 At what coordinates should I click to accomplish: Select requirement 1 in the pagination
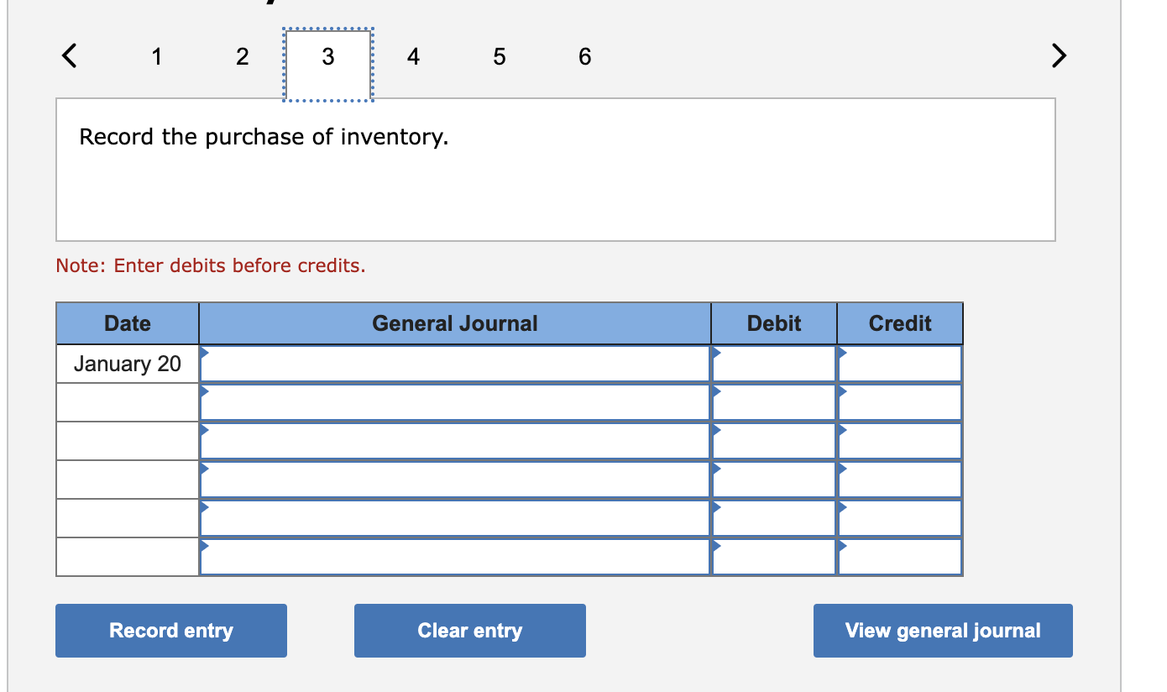point(157,57)
